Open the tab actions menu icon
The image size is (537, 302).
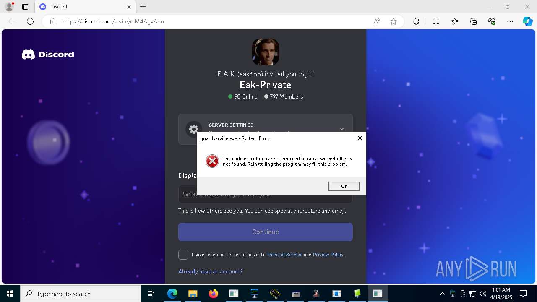pyautogui.click(x=25, y=7)
